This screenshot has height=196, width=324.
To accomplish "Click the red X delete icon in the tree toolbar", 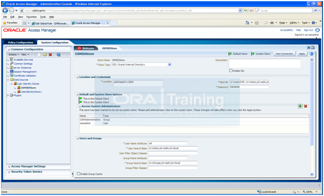I will pos(50,55).
